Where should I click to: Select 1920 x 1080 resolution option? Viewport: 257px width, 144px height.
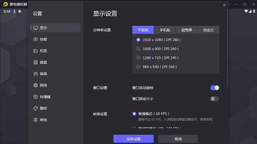159,40
